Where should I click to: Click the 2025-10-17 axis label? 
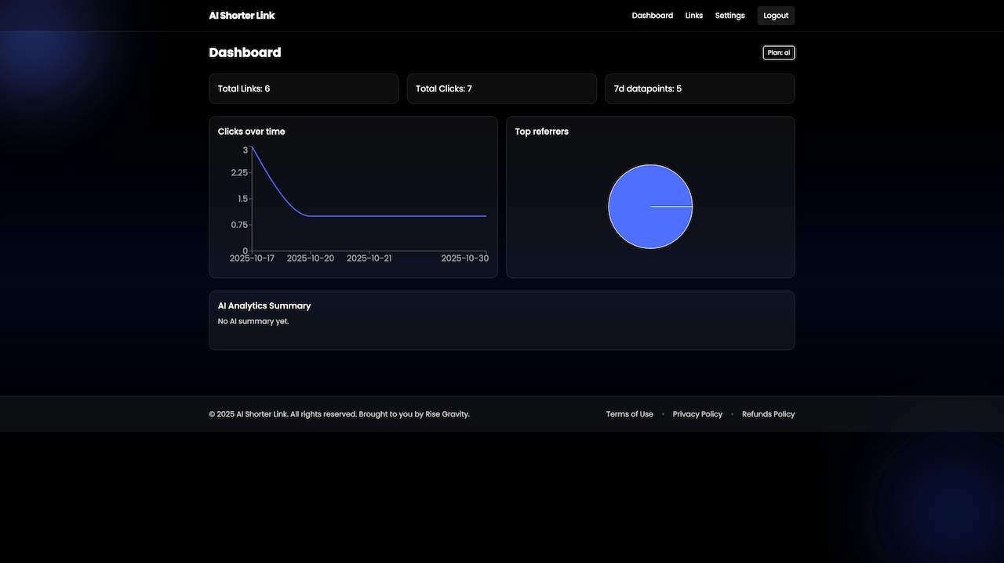click(x=252, y=258)
